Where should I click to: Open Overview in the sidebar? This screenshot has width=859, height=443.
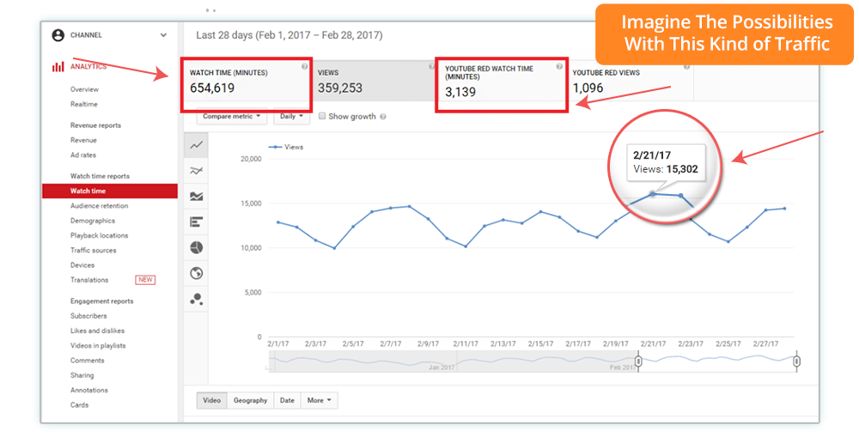pyautogui.click(x=84, y=89)
